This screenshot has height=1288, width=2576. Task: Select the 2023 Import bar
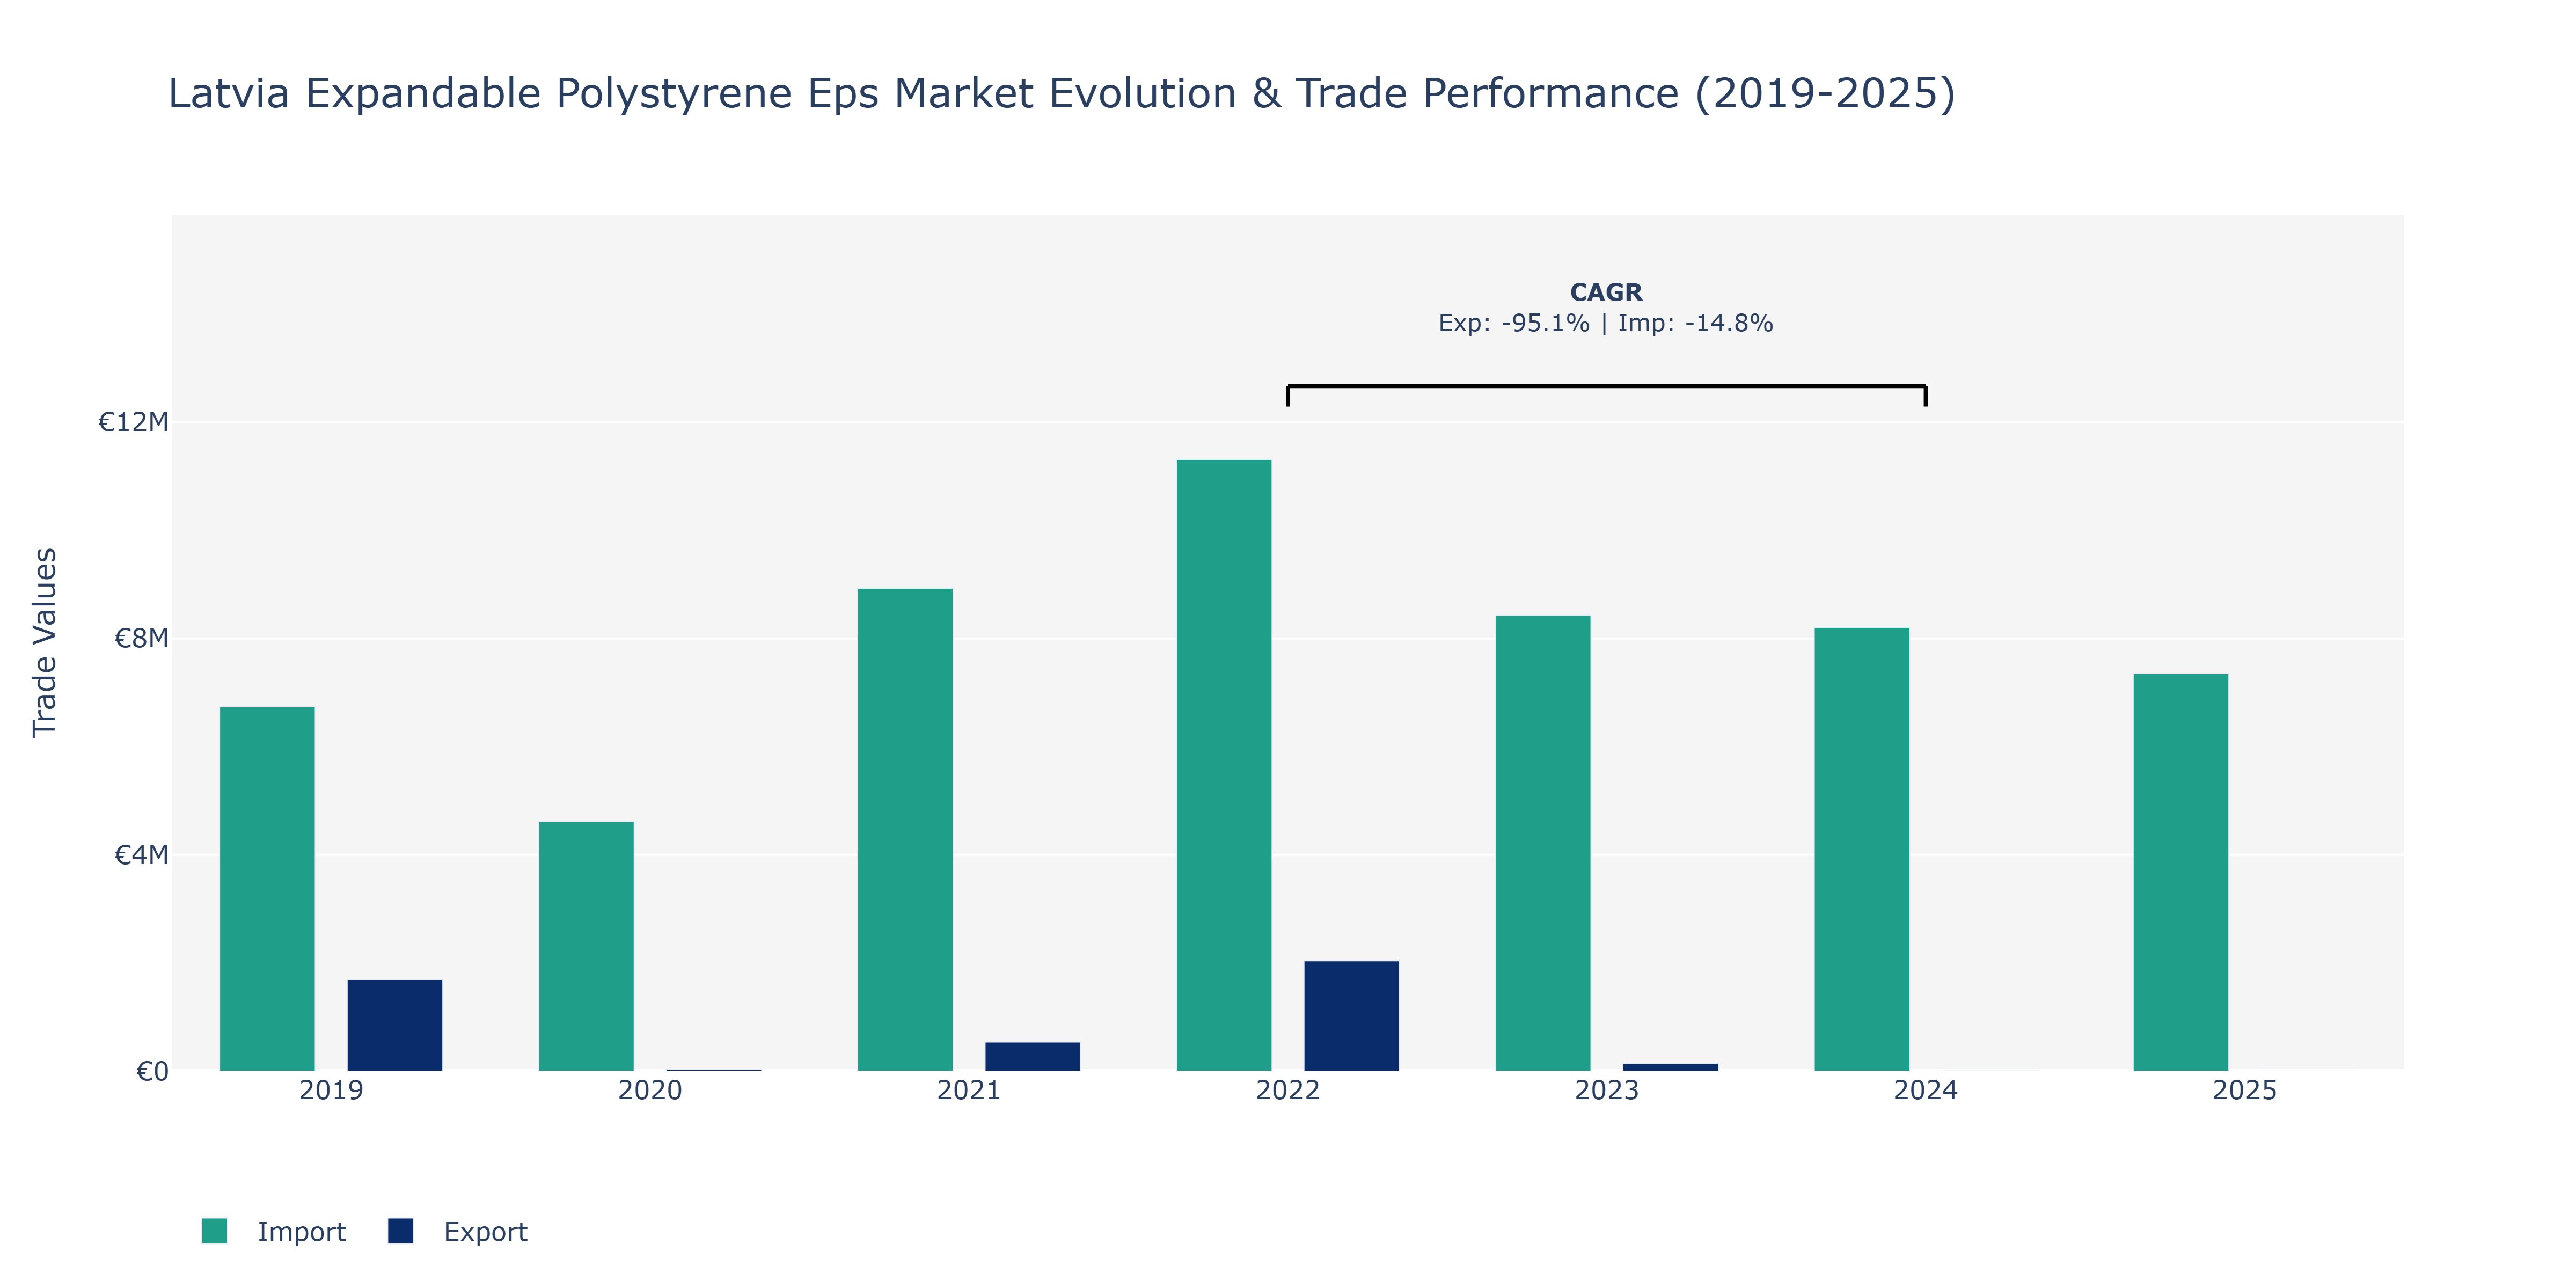(1543, 843)
